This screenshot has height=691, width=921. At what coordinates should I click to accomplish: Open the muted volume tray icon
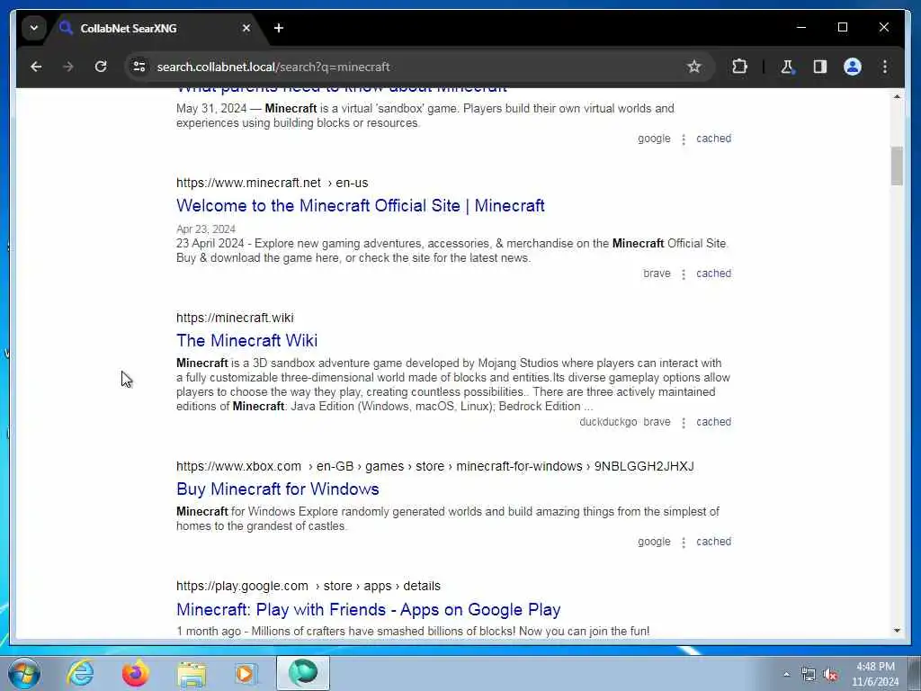[x=830, y=675]
